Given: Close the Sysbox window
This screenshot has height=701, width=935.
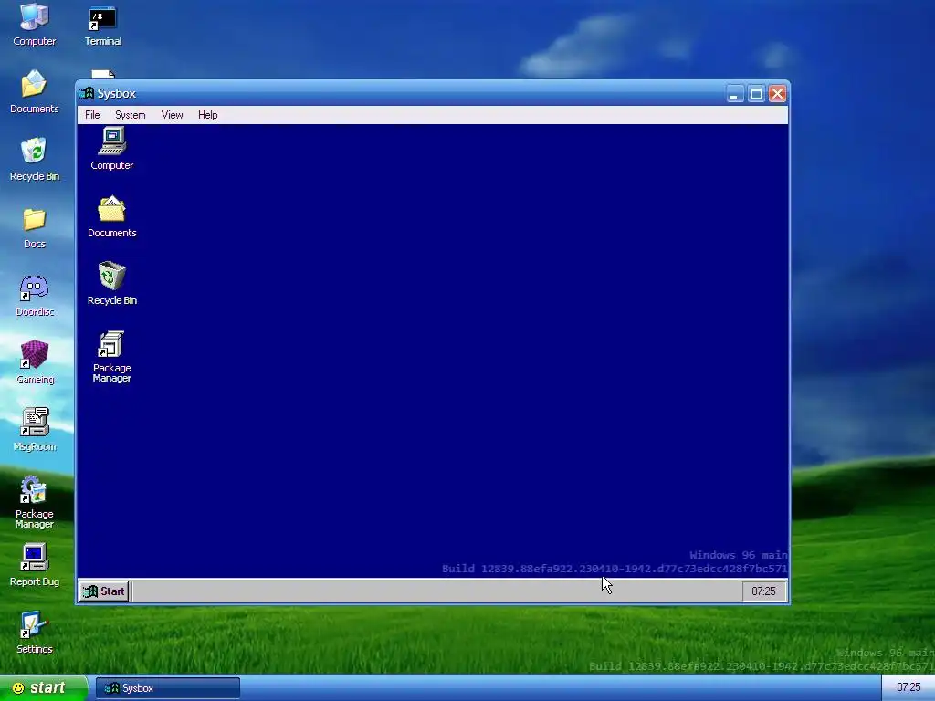Looking at the screenshot, I should [778, 94].
